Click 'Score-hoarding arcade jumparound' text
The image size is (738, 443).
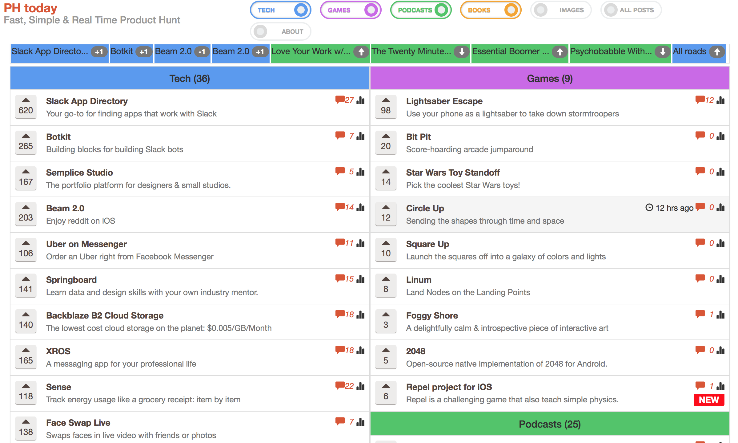tap(470, 149)
